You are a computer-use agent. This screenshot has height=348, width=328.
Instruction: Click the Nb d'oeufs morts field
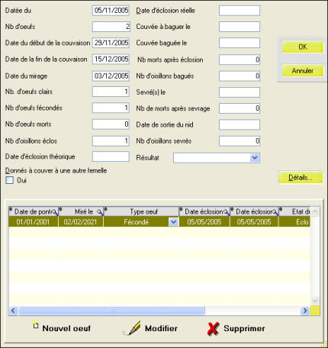[111, 124]
